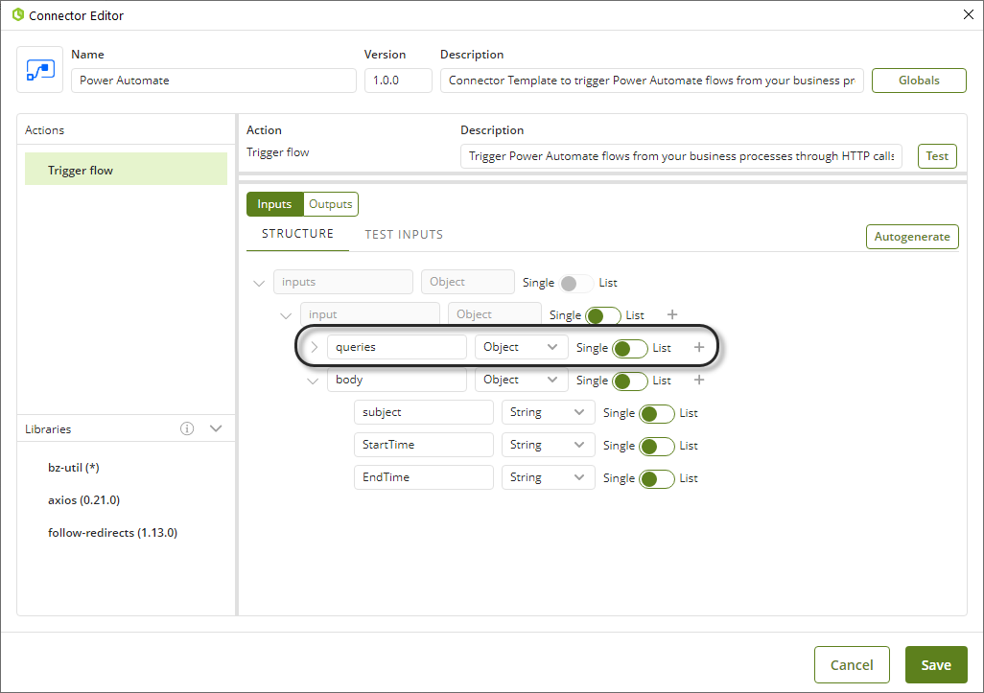Open the EndTime type dropdown
This screenshot has height=693, width=984.
(549, 477)
